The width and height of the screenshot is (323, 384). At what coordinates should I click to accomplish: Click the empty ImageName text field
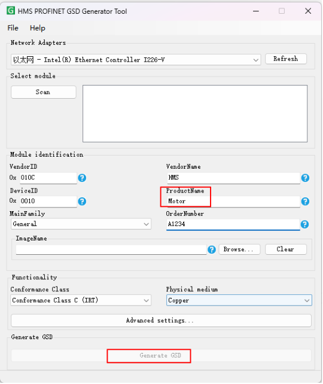click(x=111, y=249)
